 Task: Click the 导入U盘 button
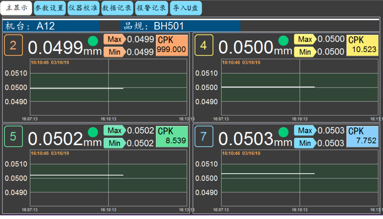pos(185,8)
